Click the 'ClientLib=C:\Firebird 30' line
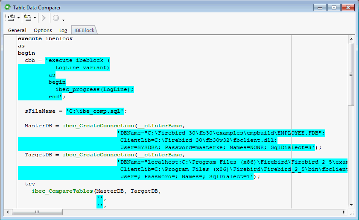This screenshot has width=359, height=220. click(x=199, y=140)
